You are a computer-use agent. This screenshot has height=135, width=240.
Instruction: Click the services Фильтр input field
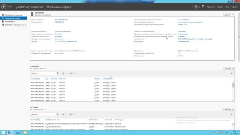click(43, 114)
